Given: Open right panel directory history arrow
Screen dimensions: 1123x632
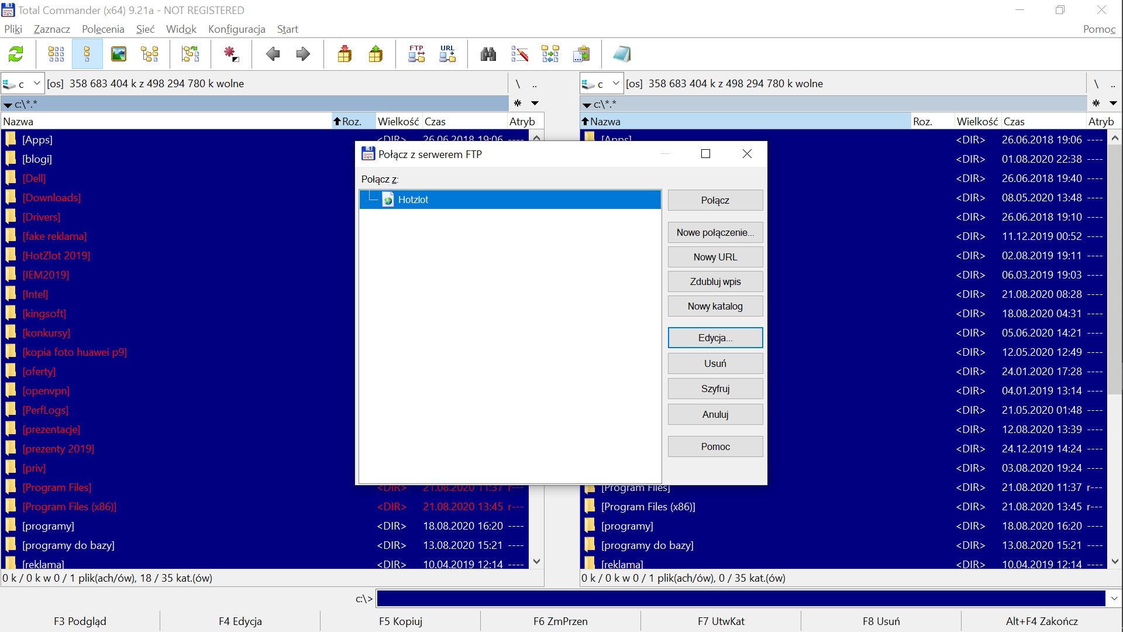Looking at the screenshot, I should pyautogui.click(x=1113, y=104).
